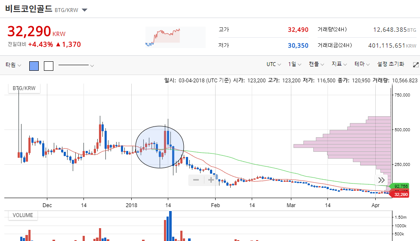Zoom in chart with plus button

tap(211, 180)
